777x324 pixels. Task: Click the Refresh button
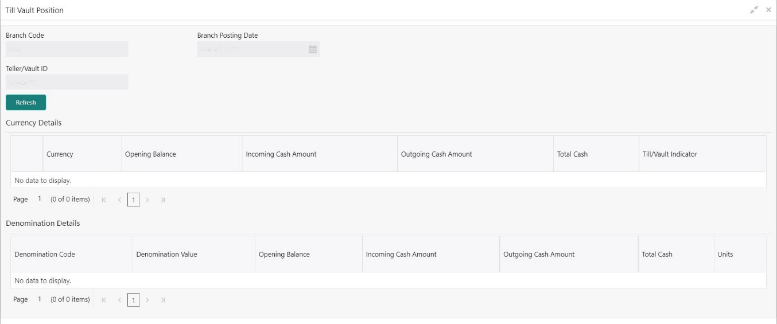pyautogui.click(x=26, y=103)
